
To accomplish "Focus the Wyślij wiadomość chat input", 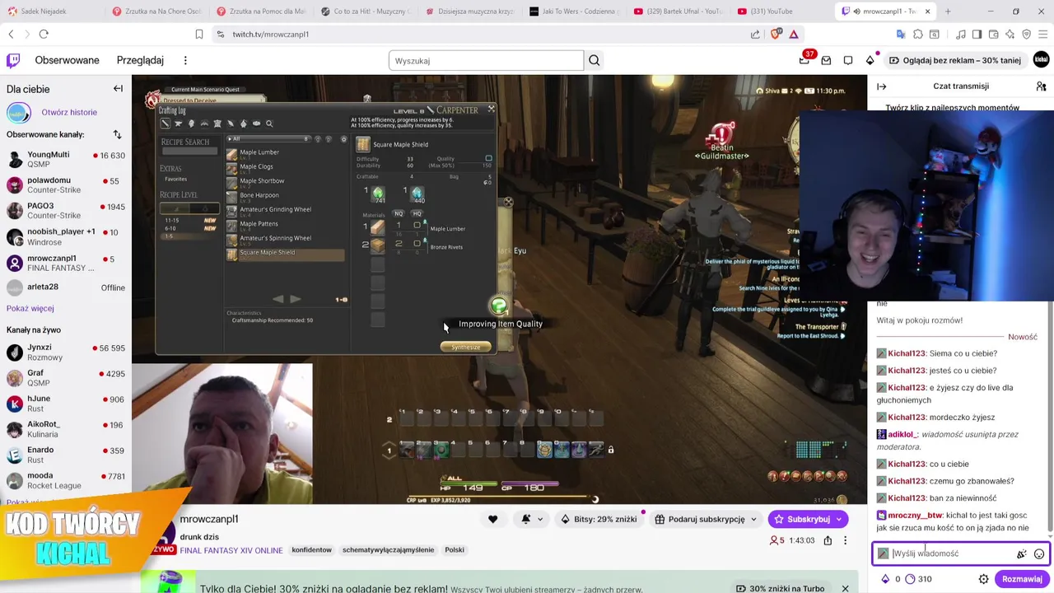I will point(951,553).
